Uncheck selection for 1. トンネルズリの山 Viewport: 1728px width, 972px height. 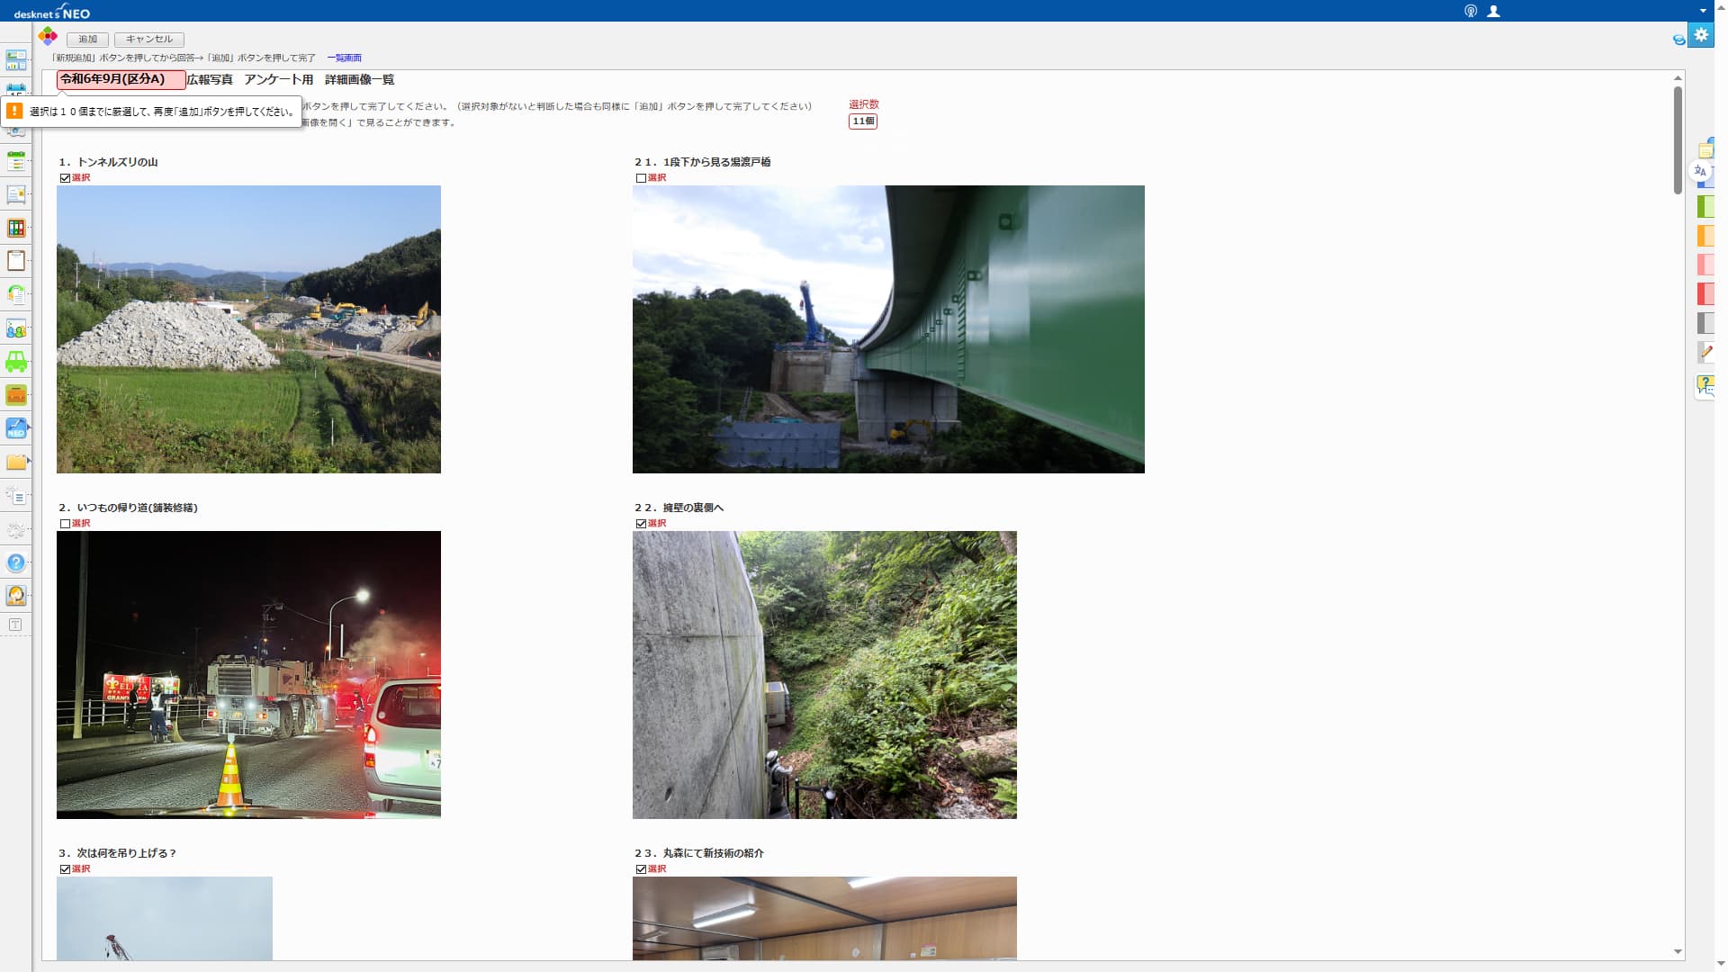[x=65, y=178]
